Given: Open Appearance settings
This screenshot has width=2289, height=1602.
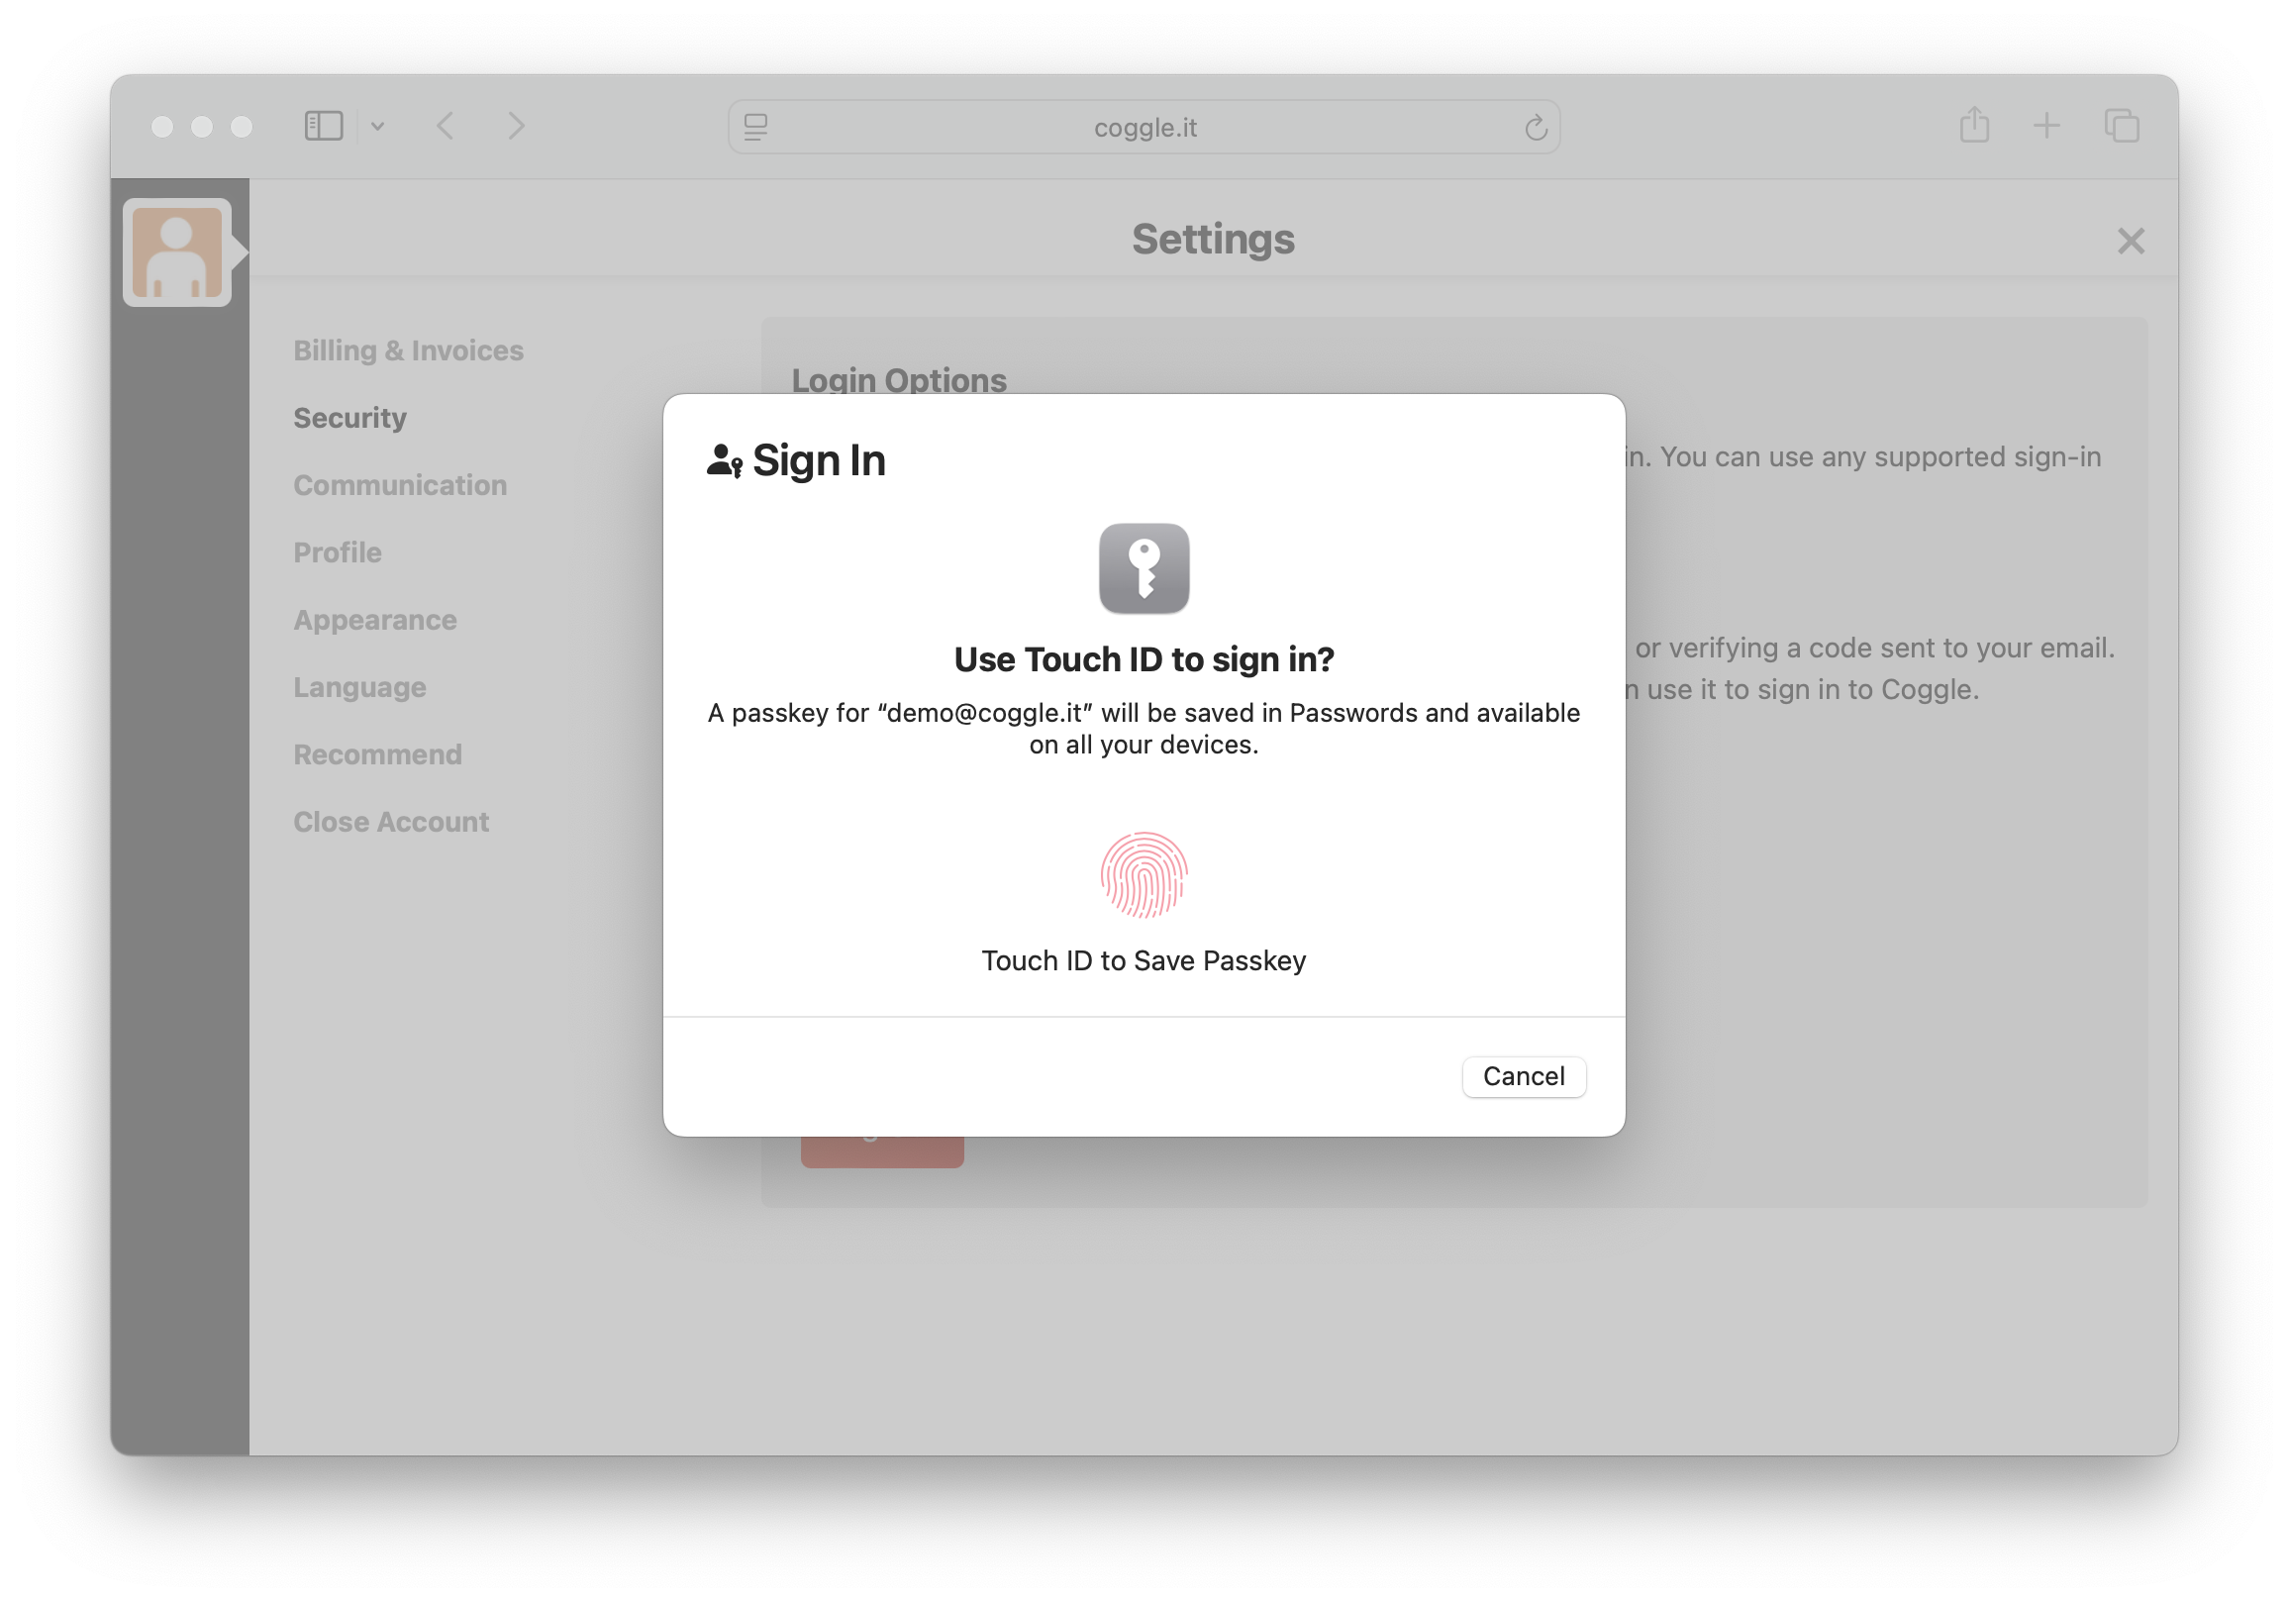Looking at the screenshot, I should pyautogui.click(x=375, y=620).
